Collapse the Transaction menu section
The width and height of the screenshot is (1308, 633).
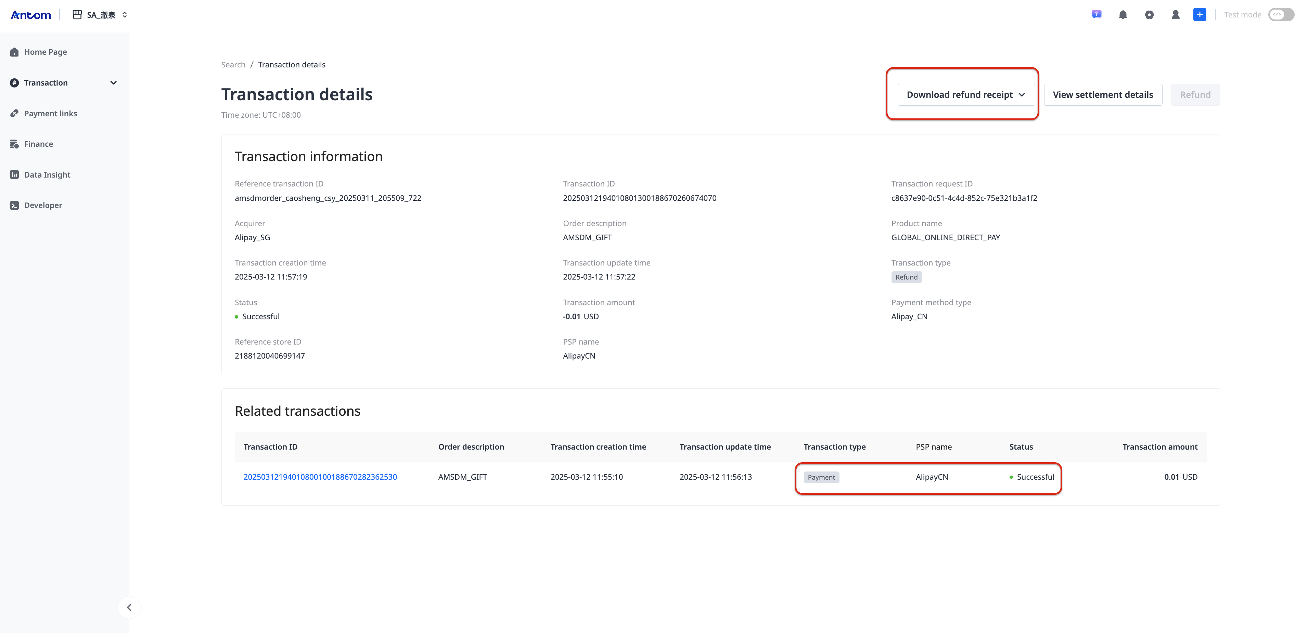click(x=113, y=82)
